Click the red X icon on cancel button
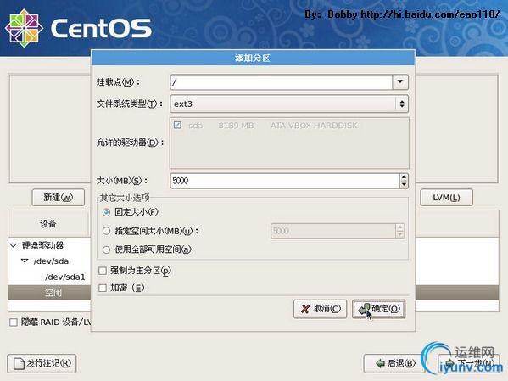This screenshot has height=381, width=508. coord(304,309)
